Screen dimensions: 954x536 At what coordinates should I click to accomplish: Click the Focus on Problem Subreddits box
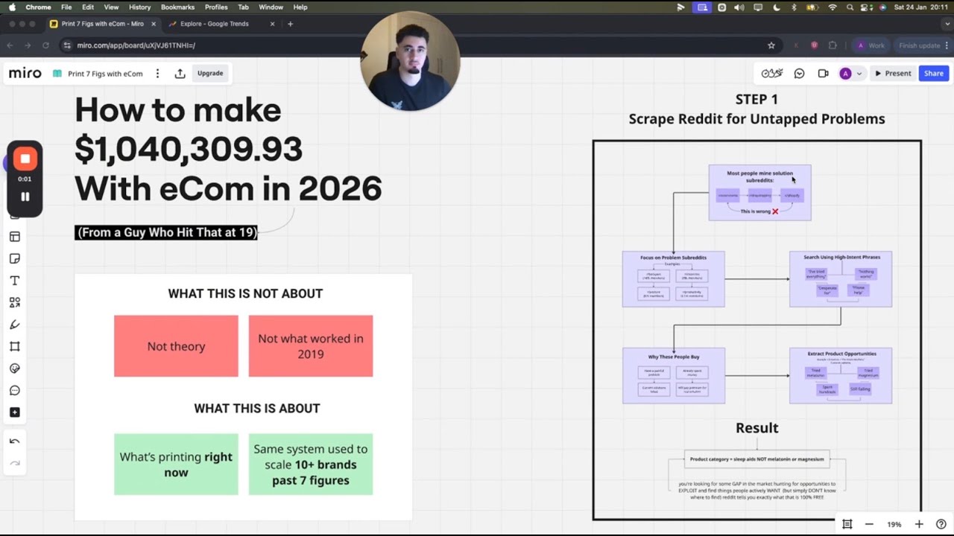pos(673,279)
